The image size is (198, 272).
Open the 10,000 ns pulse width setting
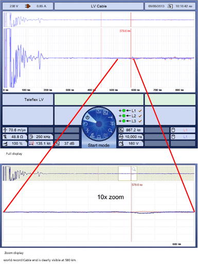point(131,137)
